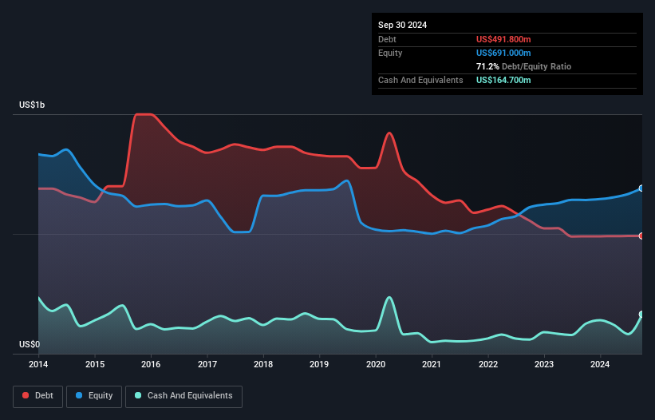Click the US$164.700m cash value

[x=503, y=80]
